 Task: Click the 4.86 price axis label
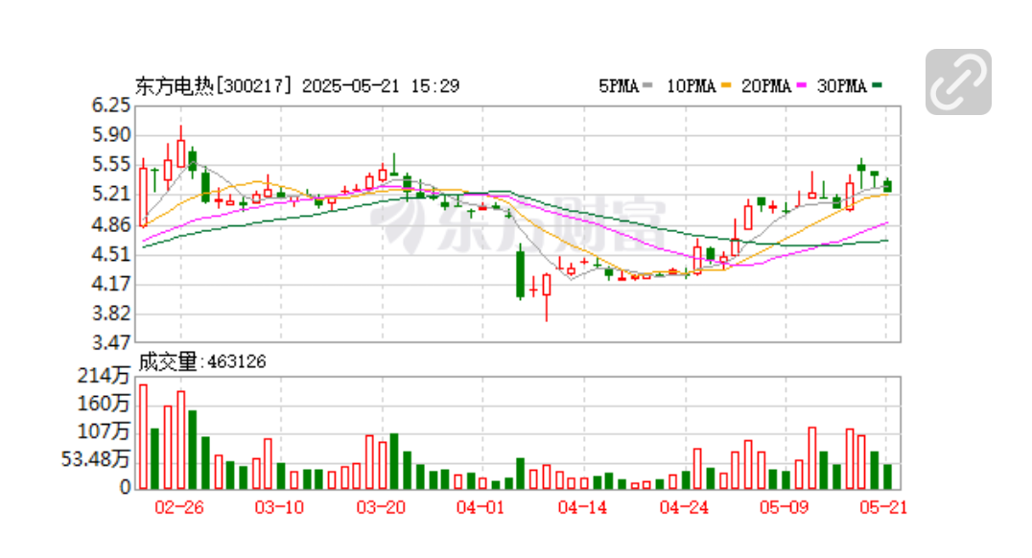point(110,225)
